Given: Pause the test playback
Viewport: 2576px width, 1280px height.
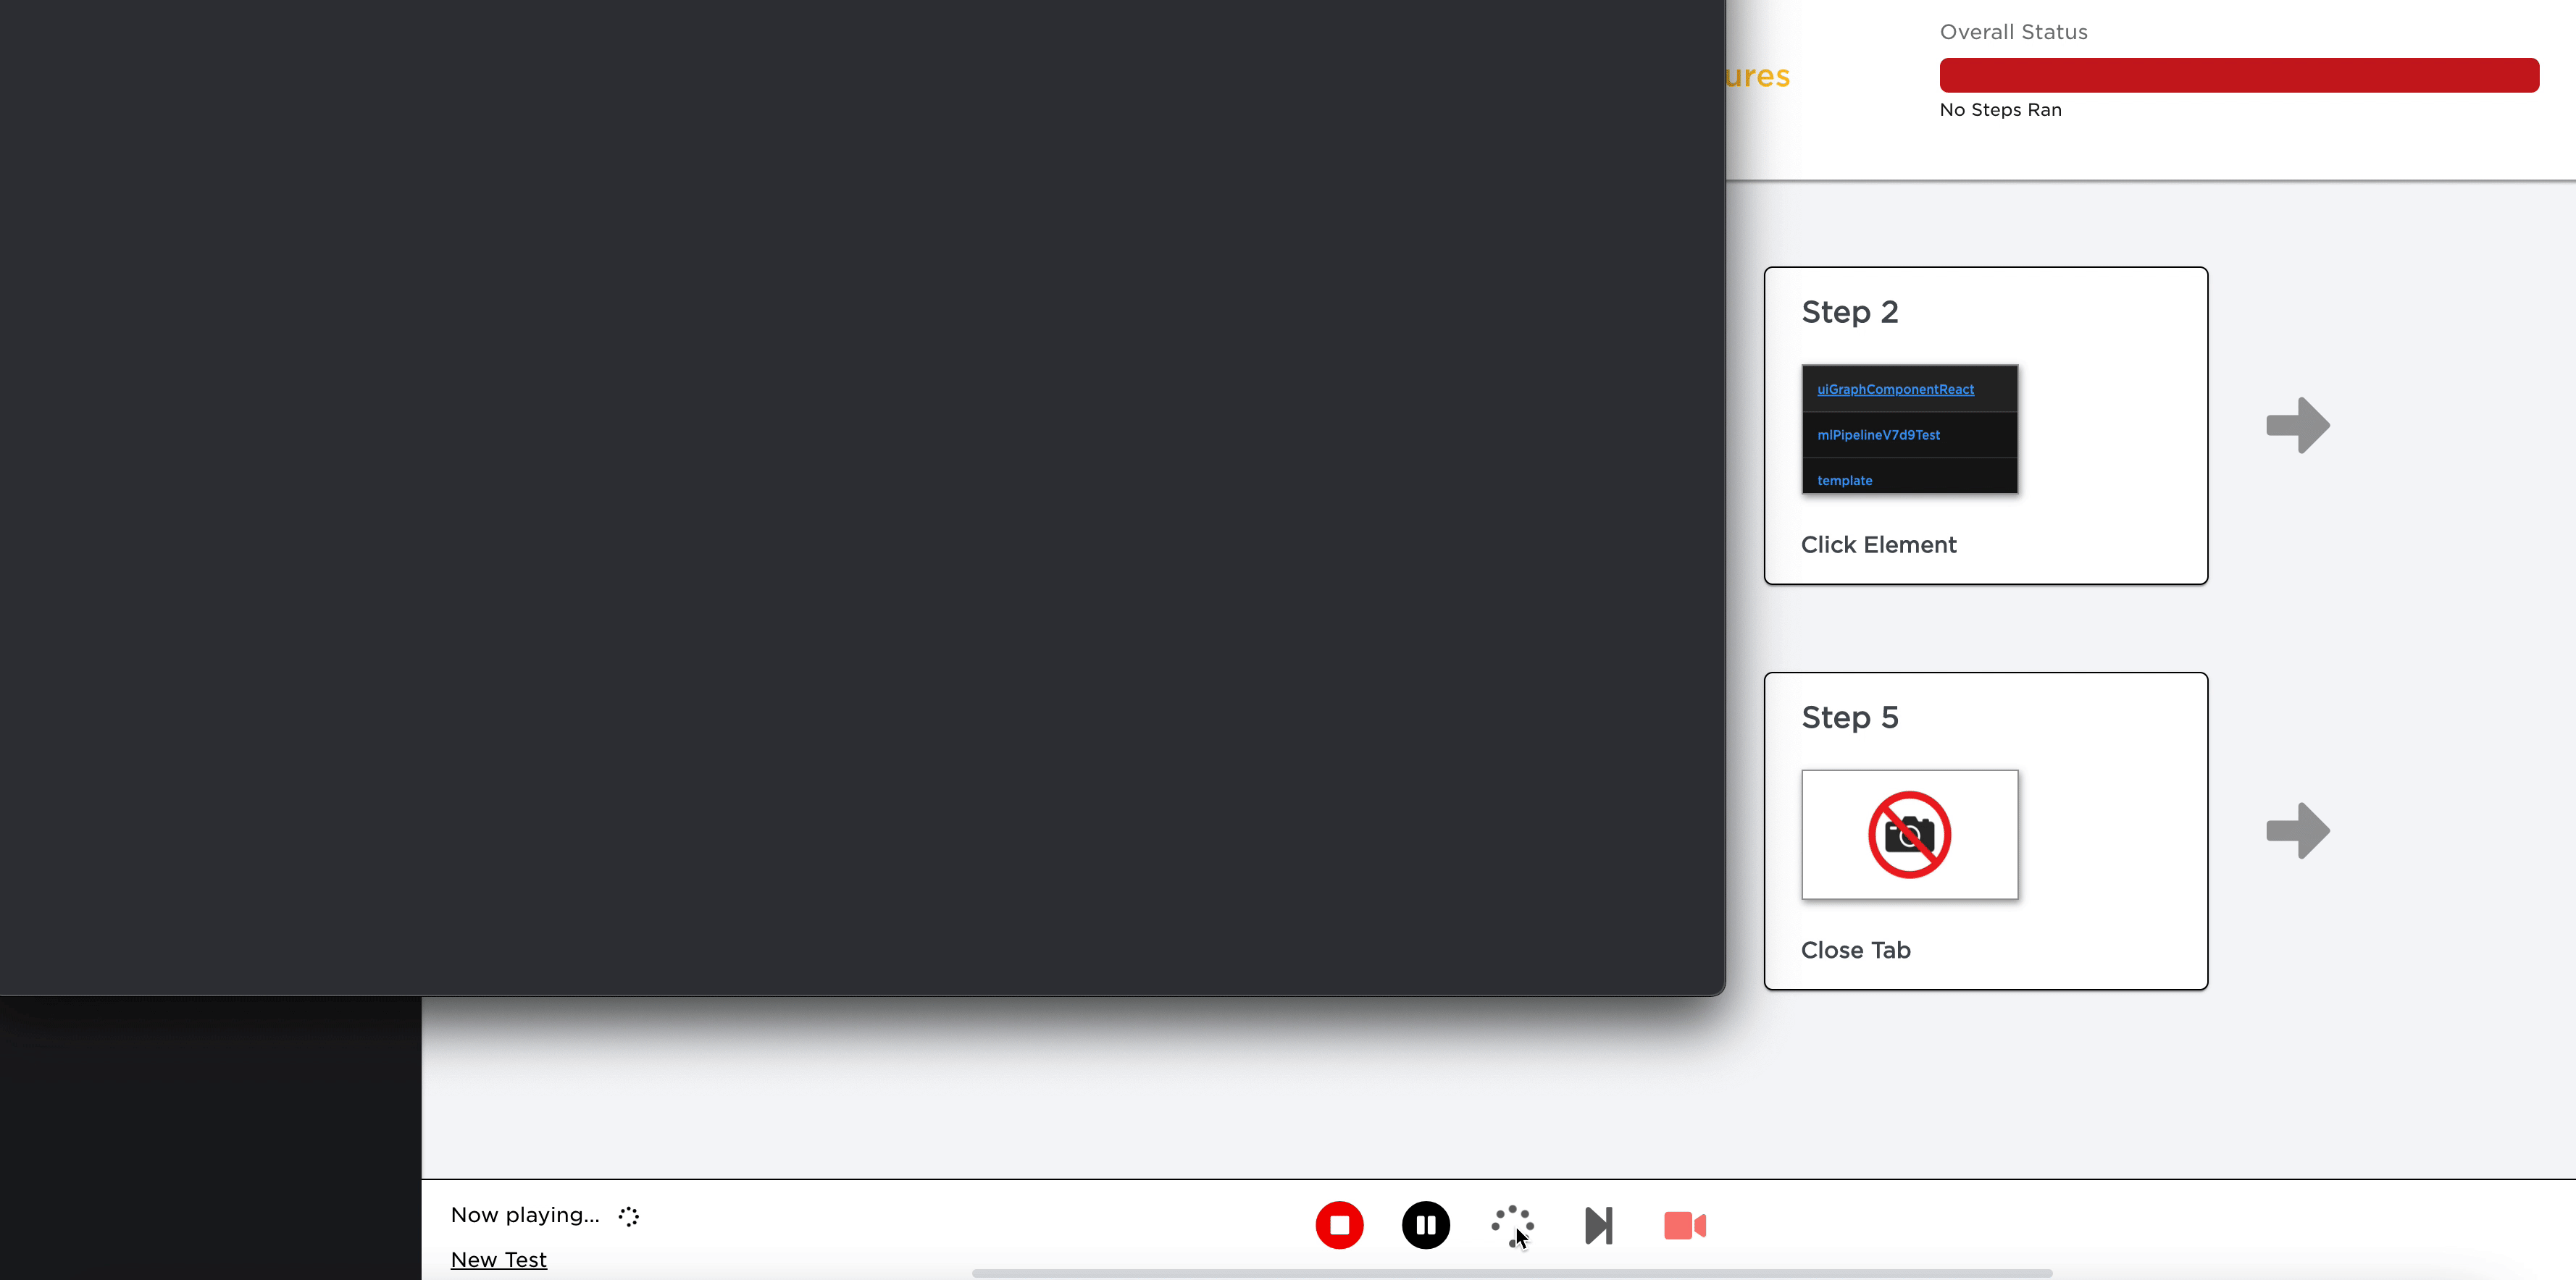Looking at the screenshot, I should [x=1425, y=1225].
